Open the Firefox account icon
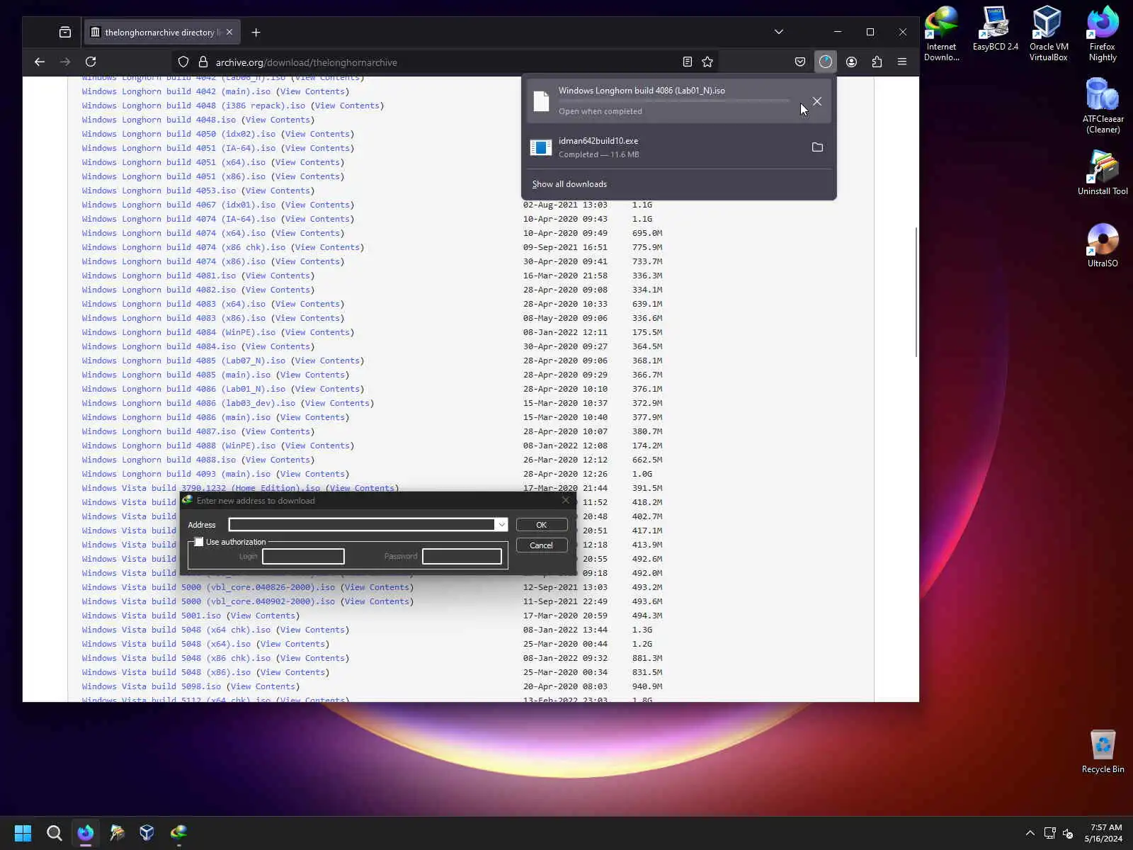The image size is (1133, 850). click(851, 62)
